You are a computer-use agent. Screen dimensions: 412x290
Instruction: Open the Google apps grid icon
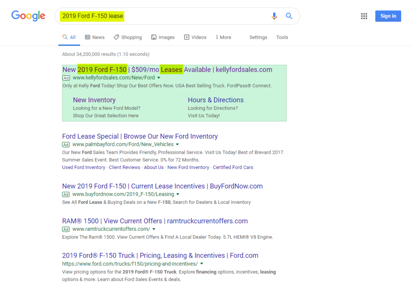364,16
